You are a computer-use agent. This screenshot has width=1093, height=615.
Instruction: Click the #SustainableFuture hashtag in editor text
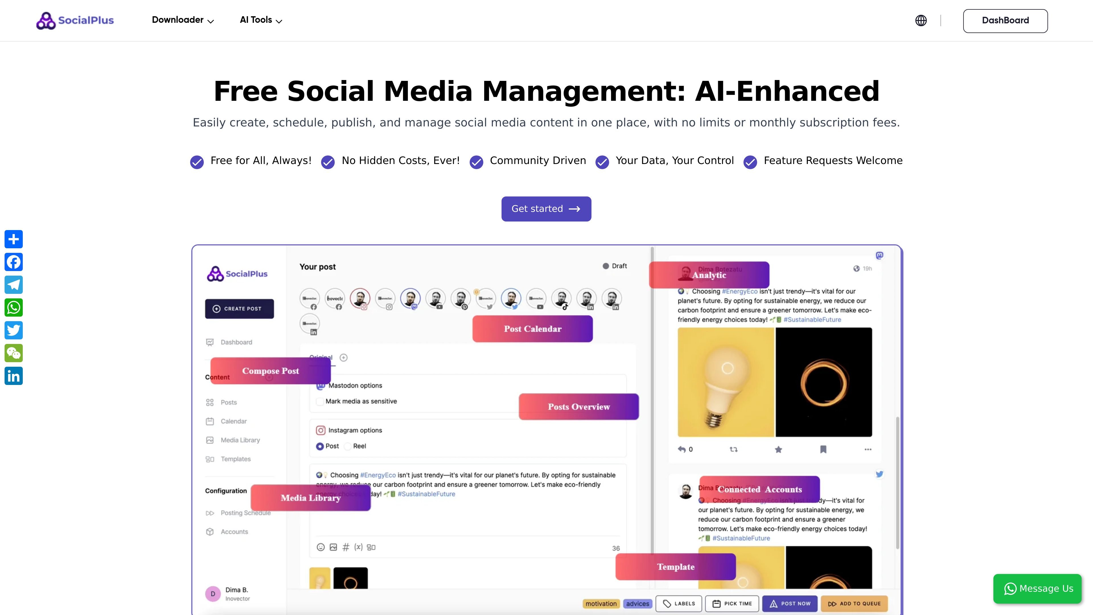click(x=426, y=494)
